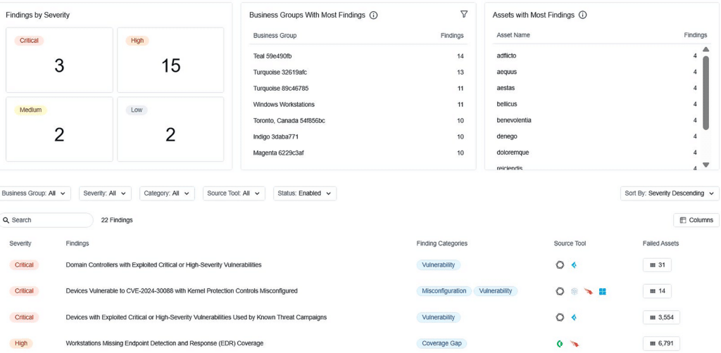Select the Critical severity card showing 3

[59, 60]
